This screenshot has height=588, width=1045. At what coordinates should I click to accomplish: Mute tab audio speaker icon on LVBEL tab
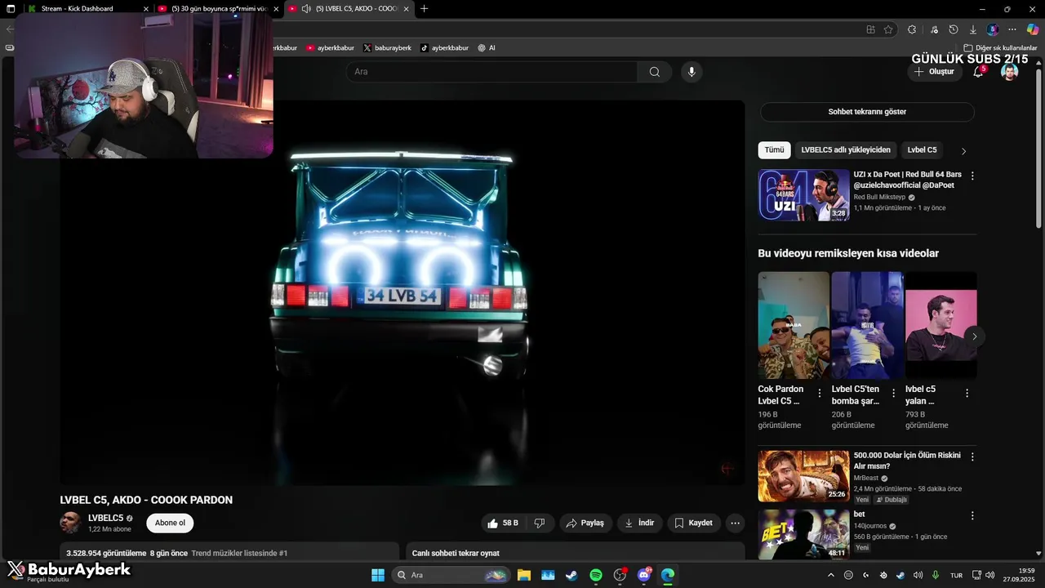point(305,9)
